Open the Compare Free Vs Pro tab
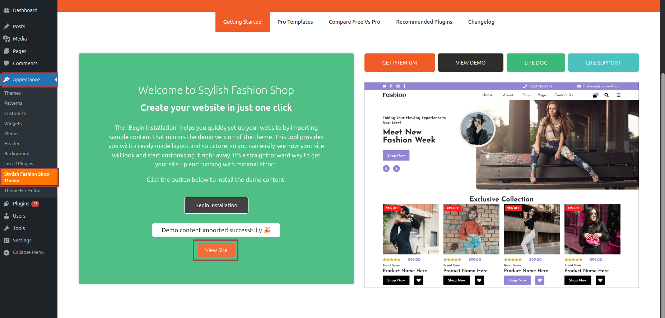665x318 pixels. [x=354, y=22]
